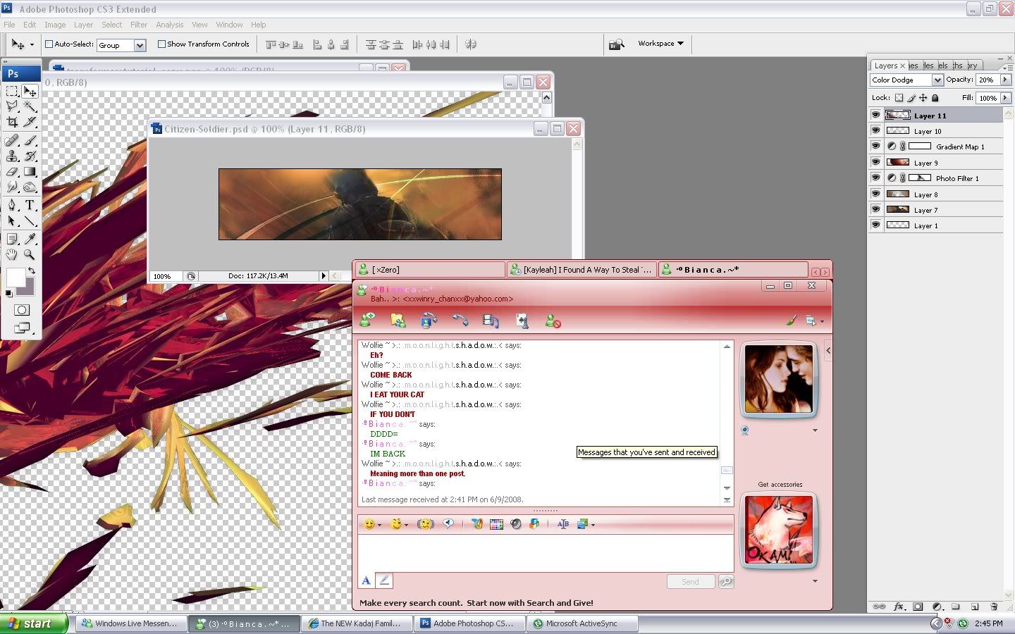The image size is (1015, 634).
Task: Enable the Auto-Select checkbox
Action: click(49, 44)
